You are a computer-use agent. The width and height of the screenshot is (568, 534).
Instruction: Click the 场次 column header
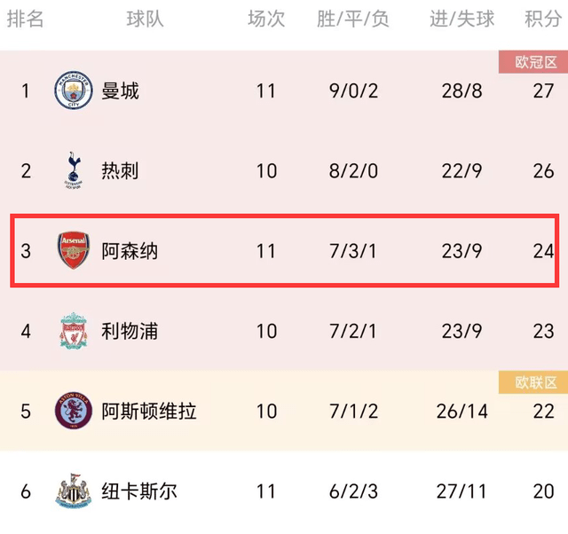point(266,19)
